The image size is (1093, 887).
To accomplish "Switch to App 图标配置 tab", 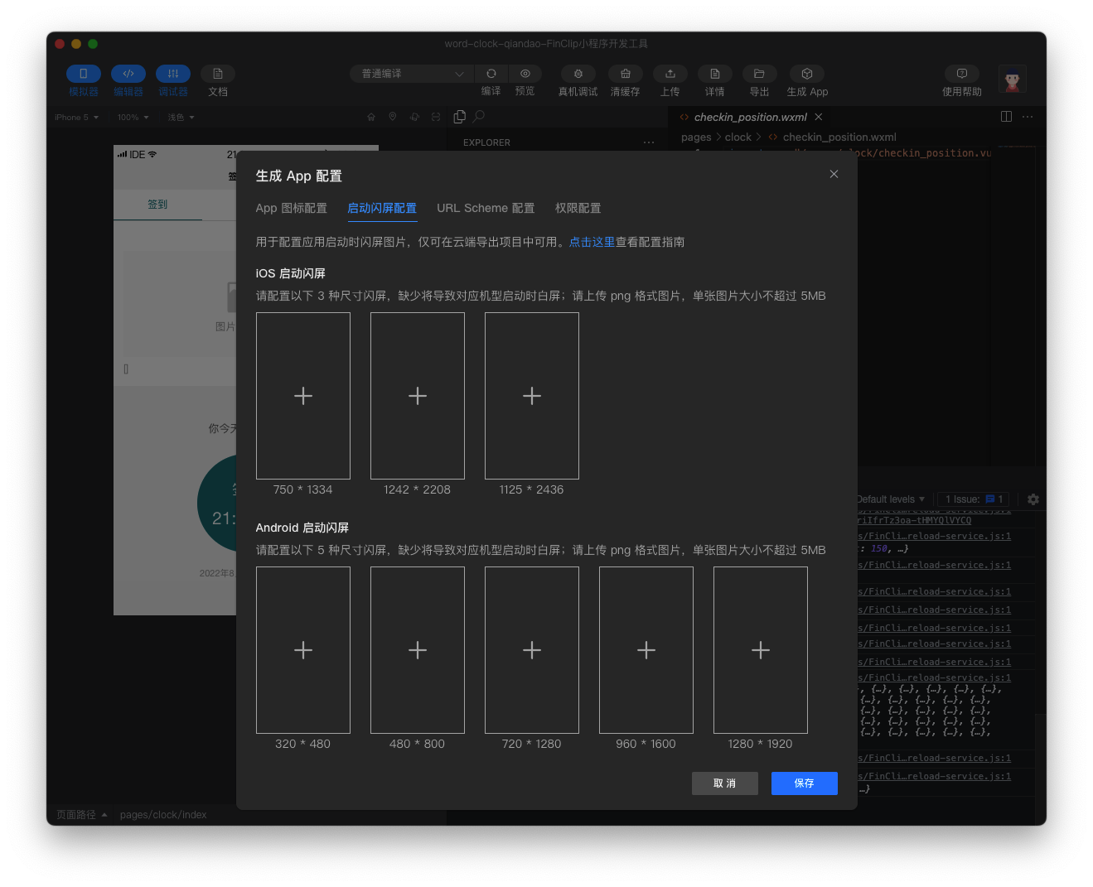I will (x=291, y=209).
